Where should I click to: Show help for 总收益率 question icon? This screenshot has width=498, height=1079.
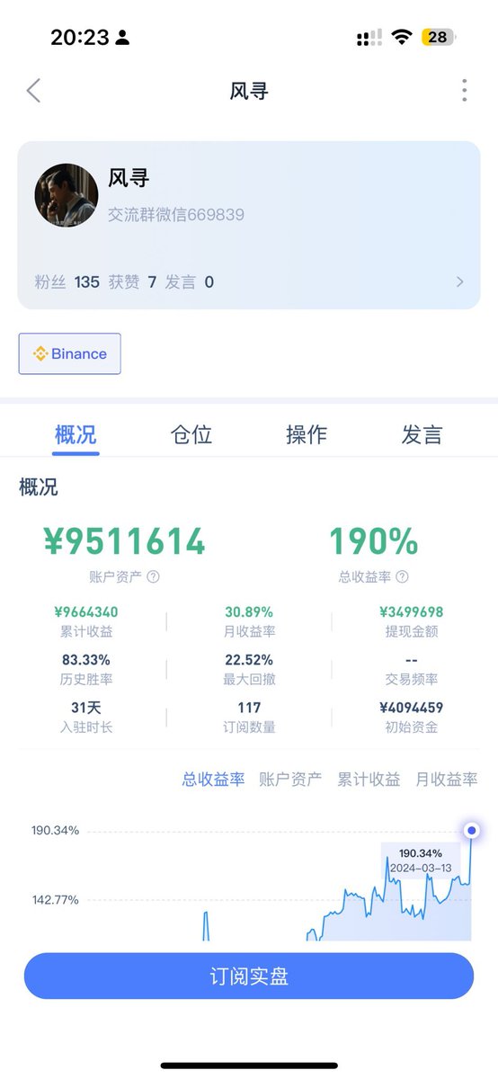pos(402,577)
